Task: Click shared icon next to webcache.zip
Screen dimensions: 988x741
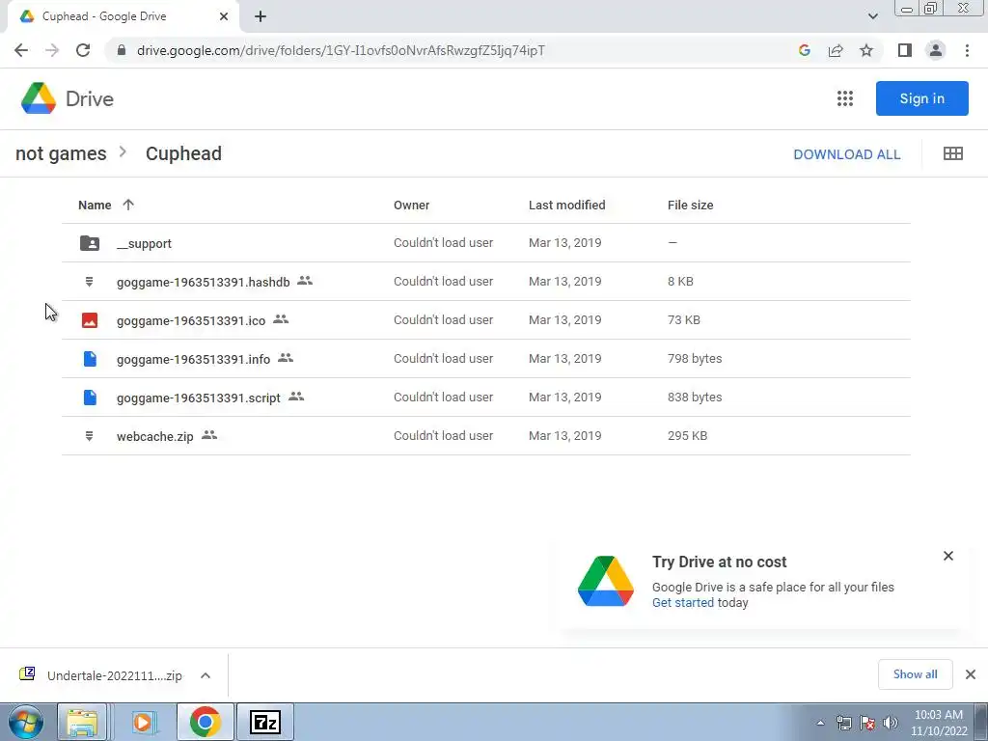Action: 209,435
